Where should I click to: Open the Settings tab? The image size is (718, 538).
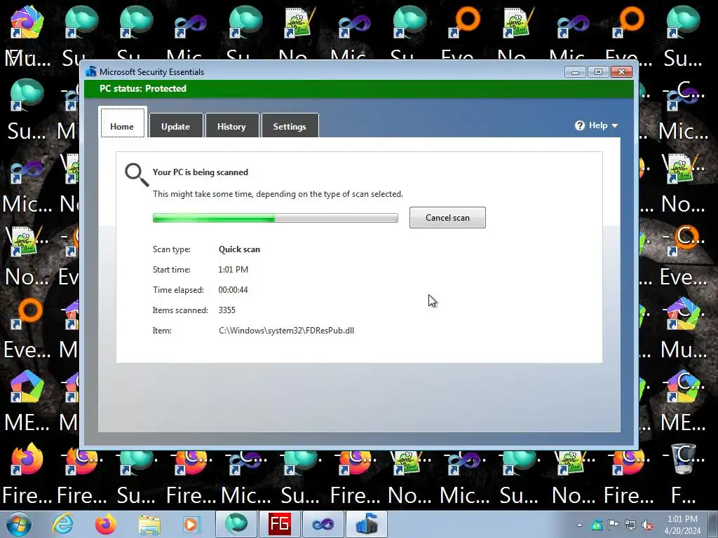click(290, 125)
